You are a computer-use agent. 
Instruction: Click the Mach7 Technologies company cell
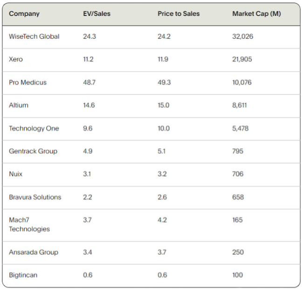29,224
